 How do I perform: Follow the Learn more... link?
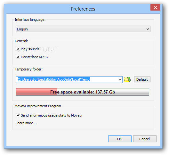[26, 123]
